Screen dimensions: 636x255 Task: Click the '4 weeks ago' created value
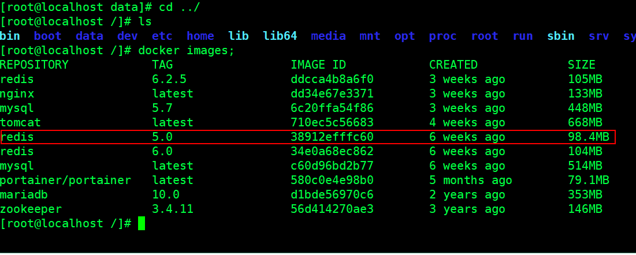point(467,123)
